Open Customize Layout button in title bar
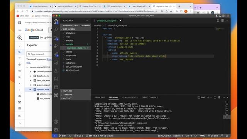This screenshot has height=139, width=247. tap(228, 15)
